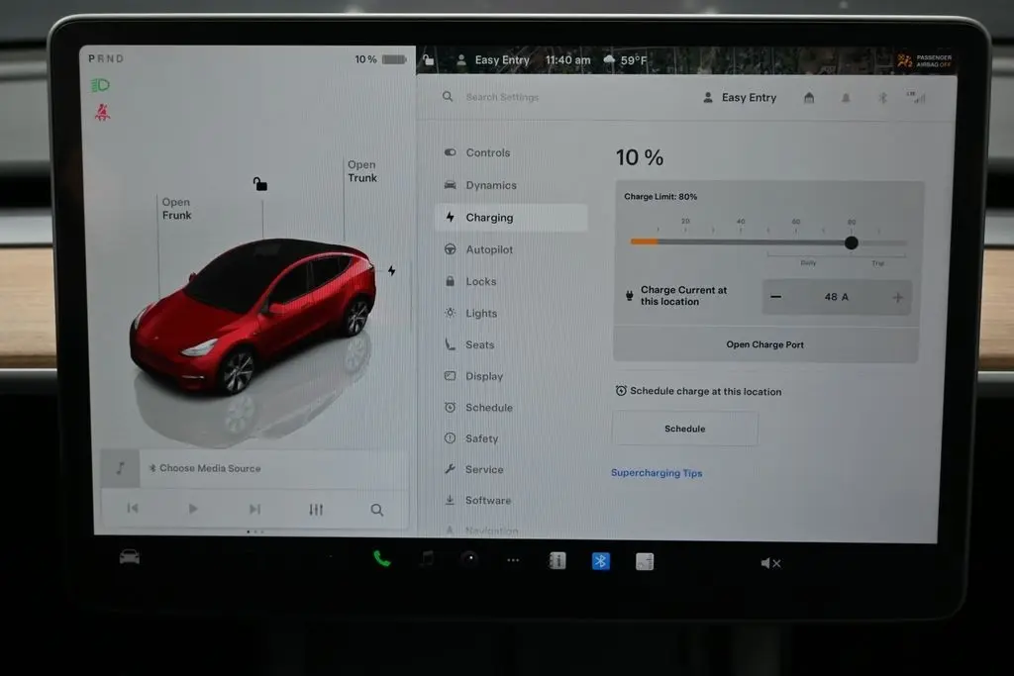Open the blue Bluetooth app in bottom bar
The height and width of the screenshot is (676, 1014).
point(601,561)
